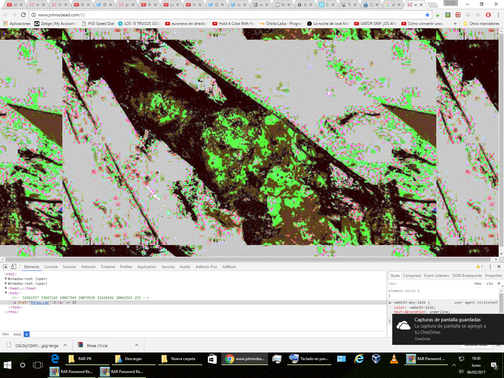
Task: Open VLC from the taskbar
Action: pyautogui.click(x=393, y=359)
